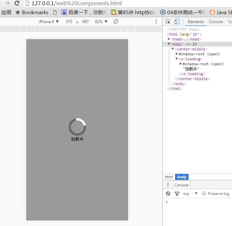Select the </o-loading> closing tag
The height and width of the screenshot is (226, 232).
(192, 74)
